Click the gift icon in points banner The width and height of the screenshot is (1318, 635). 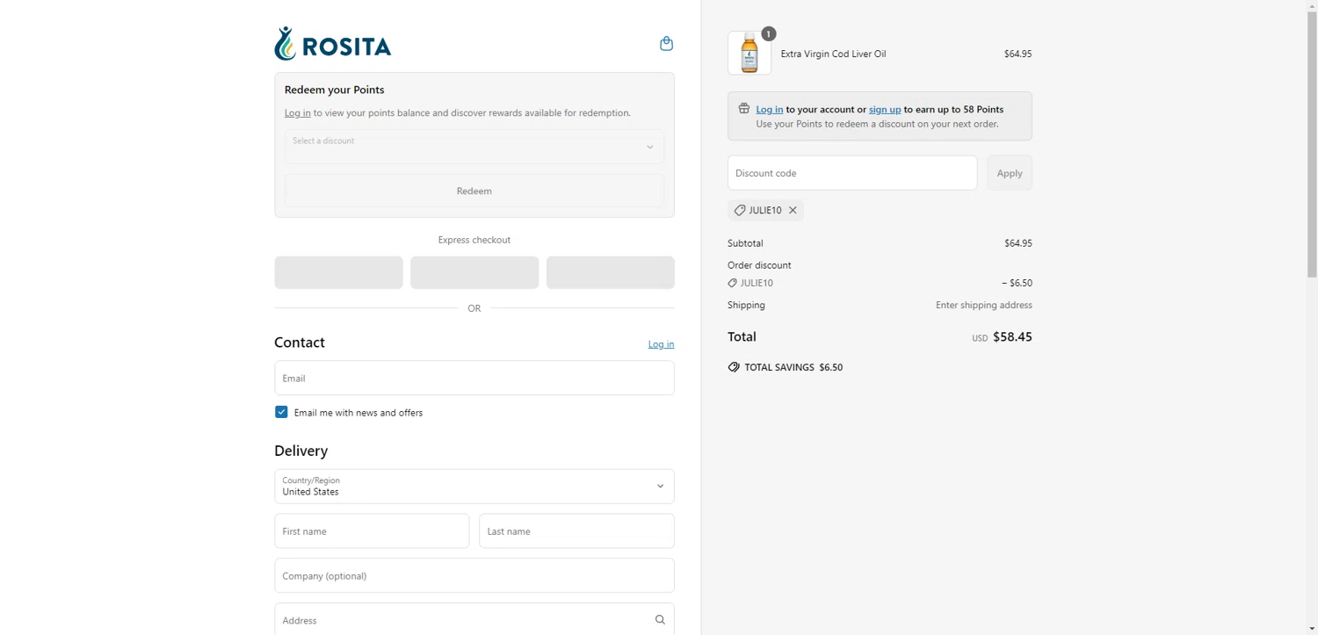click(x=743, y=109)
